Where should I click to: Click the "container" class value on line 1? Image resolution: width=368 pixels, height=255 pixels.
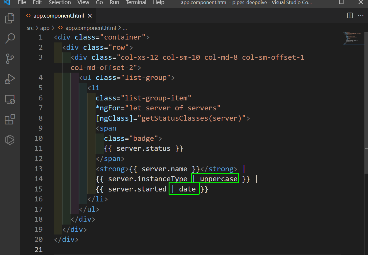pos(123,37)
